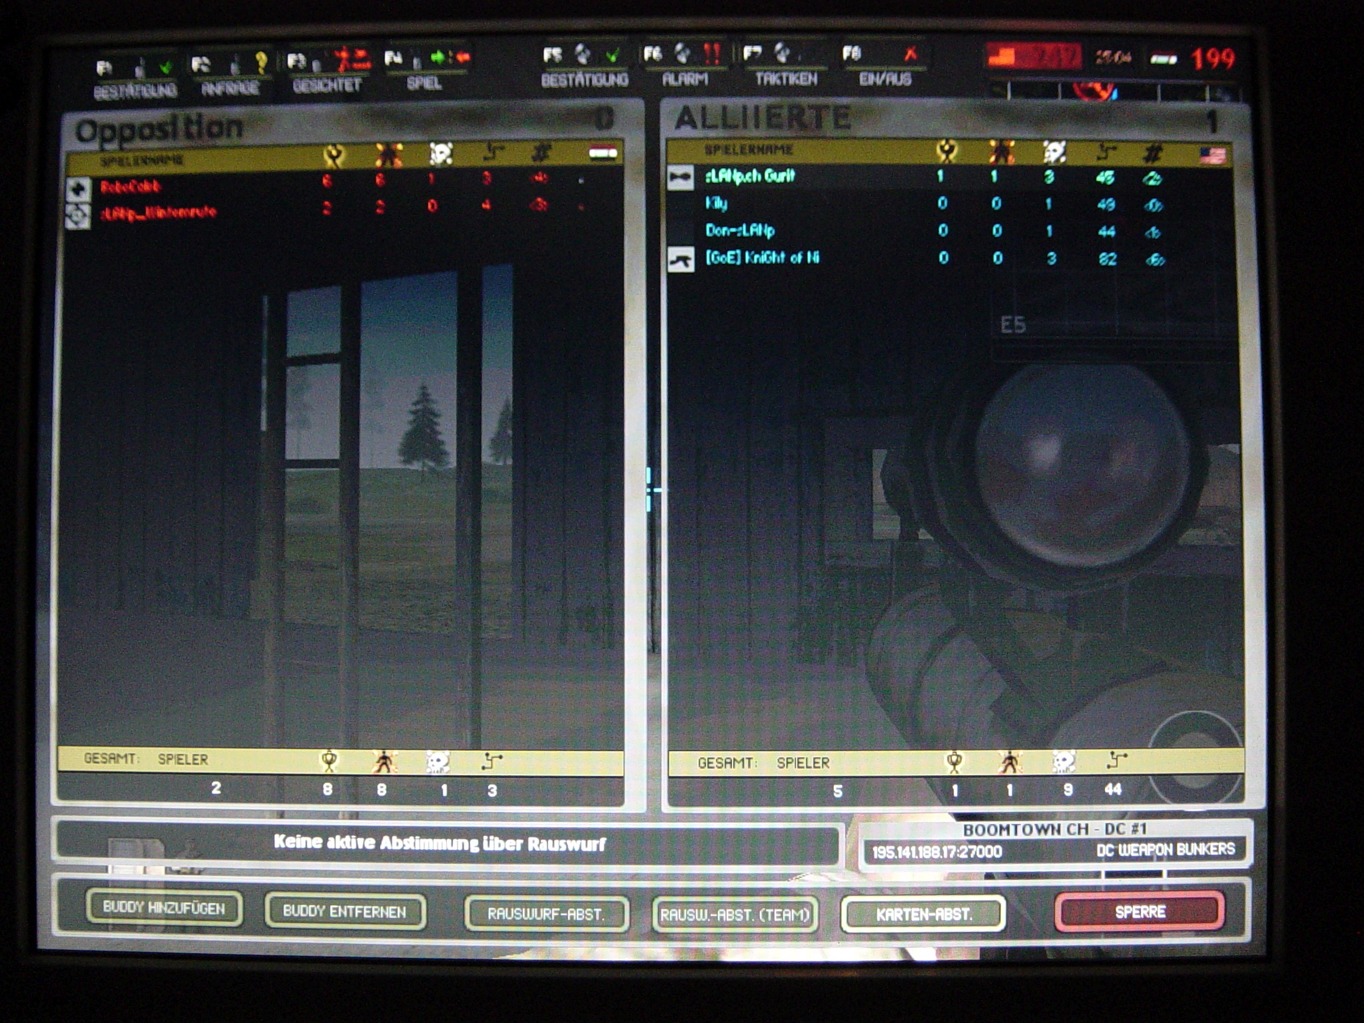Select player Don-:LANp in Alliierte list
The height and width of the screenshot is (1023, 1364).
click(740, 231)
